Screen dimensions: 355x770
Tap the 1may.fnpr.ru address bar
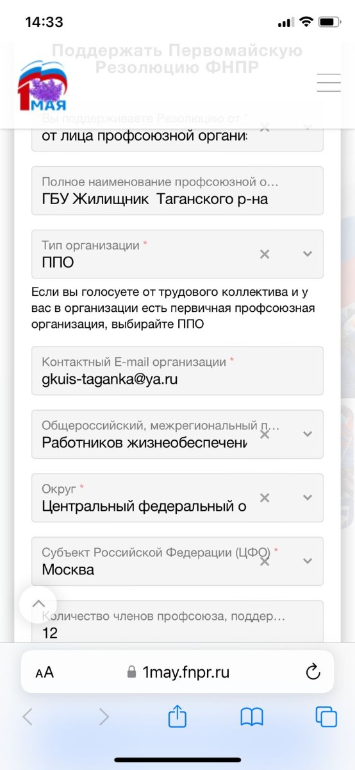[177, 672]
